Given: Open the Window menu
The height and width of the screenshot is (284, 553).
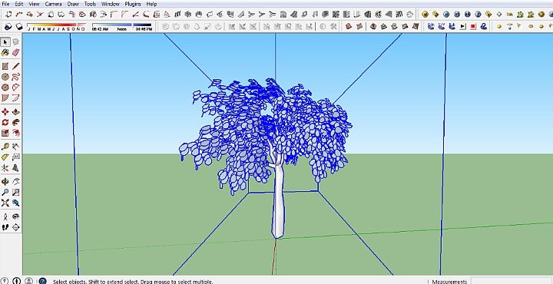Looking at the screenshot, I should point(111,4).
